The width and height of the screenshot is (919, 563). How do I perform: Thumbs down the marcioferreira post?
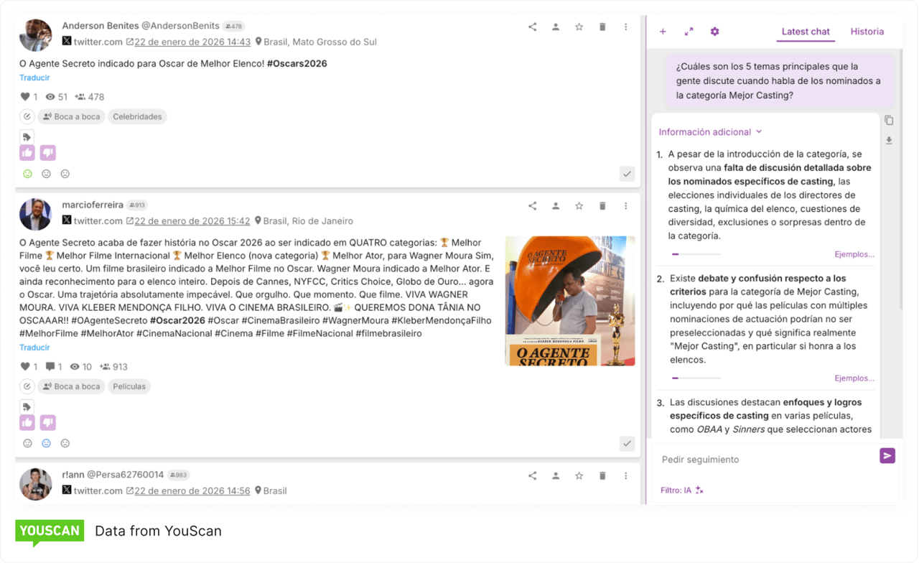point(47,422)
